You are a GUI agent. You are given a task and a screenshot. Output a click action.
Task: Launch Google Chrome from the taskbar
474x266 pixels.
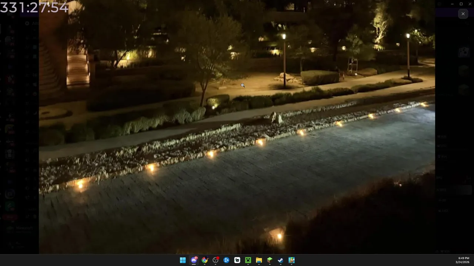tap(204, 260)
